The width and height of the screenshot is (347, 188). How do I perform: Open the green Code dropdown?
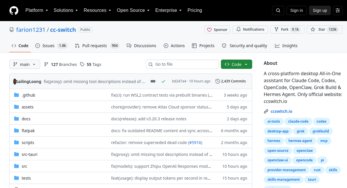(237, 64)
